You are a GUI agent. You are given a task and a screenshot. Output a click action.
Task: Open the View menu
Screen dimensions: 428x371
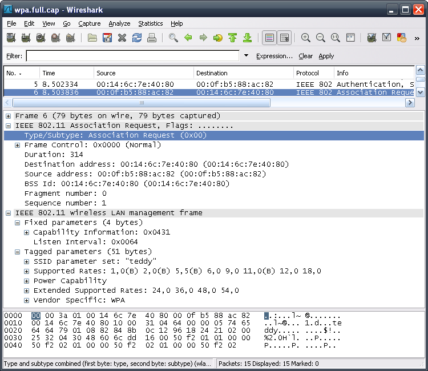pos(49,23)
